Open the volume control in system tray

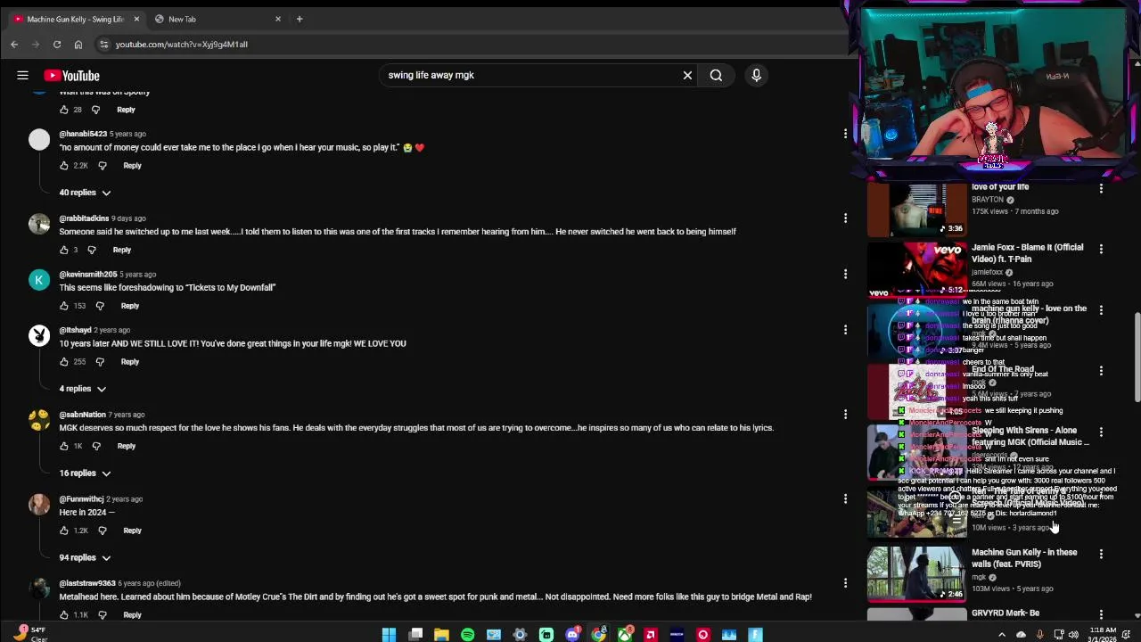[1073, 635]
